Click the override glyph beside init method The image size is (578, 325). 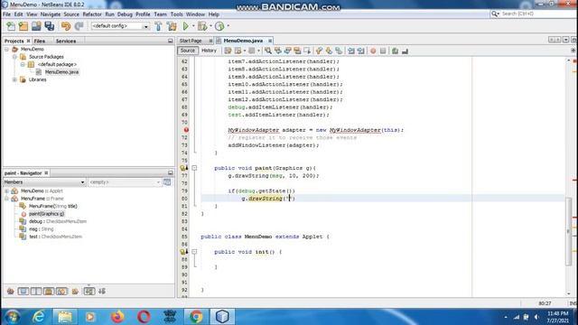183,252
